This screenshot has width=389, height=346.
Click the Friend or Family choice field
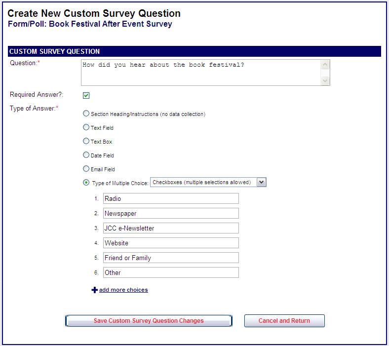171,258
